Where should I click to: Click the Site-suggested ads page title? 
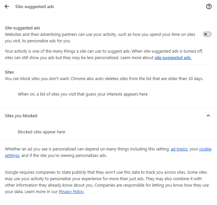pos(35,6)
